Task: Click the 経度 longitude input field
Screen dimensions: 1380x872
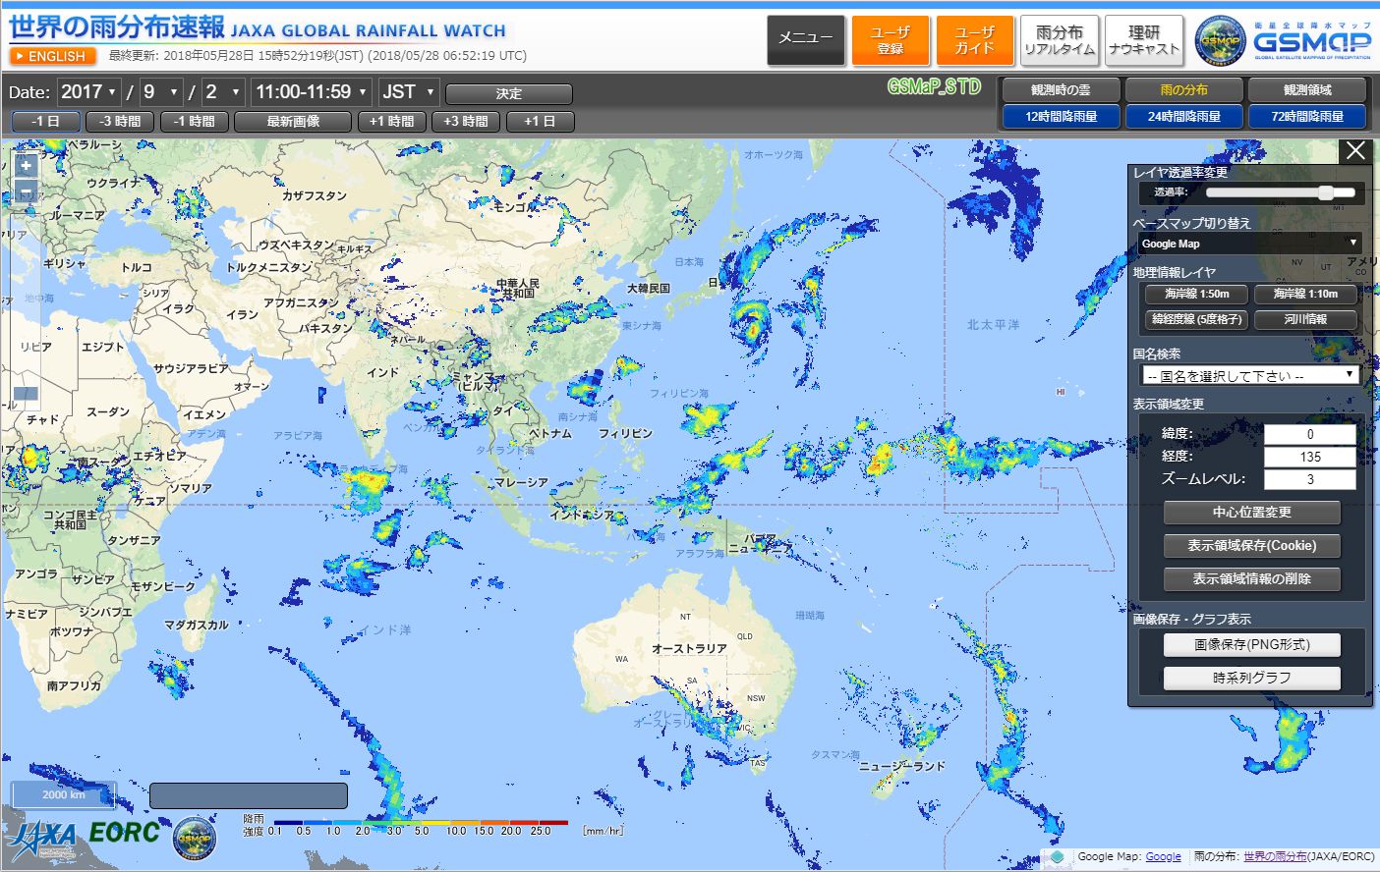Action: (1309, 457)
